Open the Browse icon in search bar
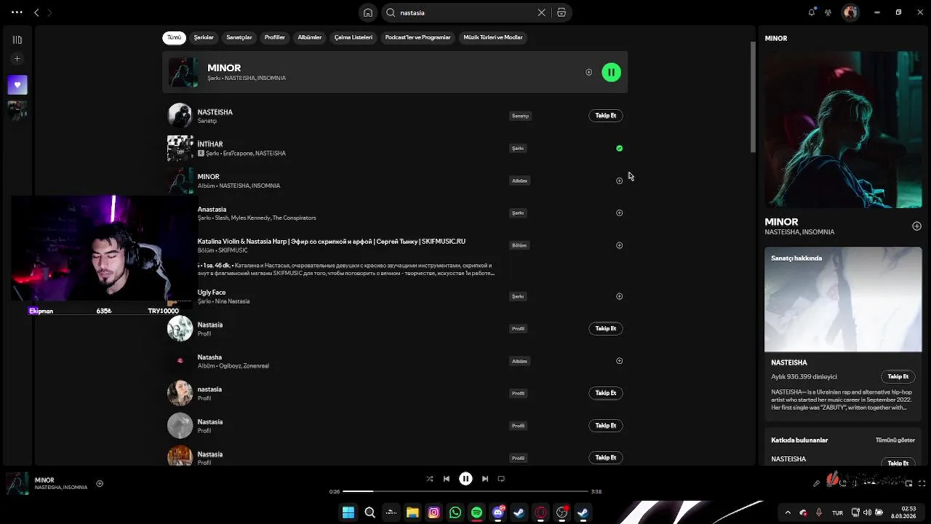The height and width of the screenshot is (524, 931). pyautogui.click(x=562, y=12)
